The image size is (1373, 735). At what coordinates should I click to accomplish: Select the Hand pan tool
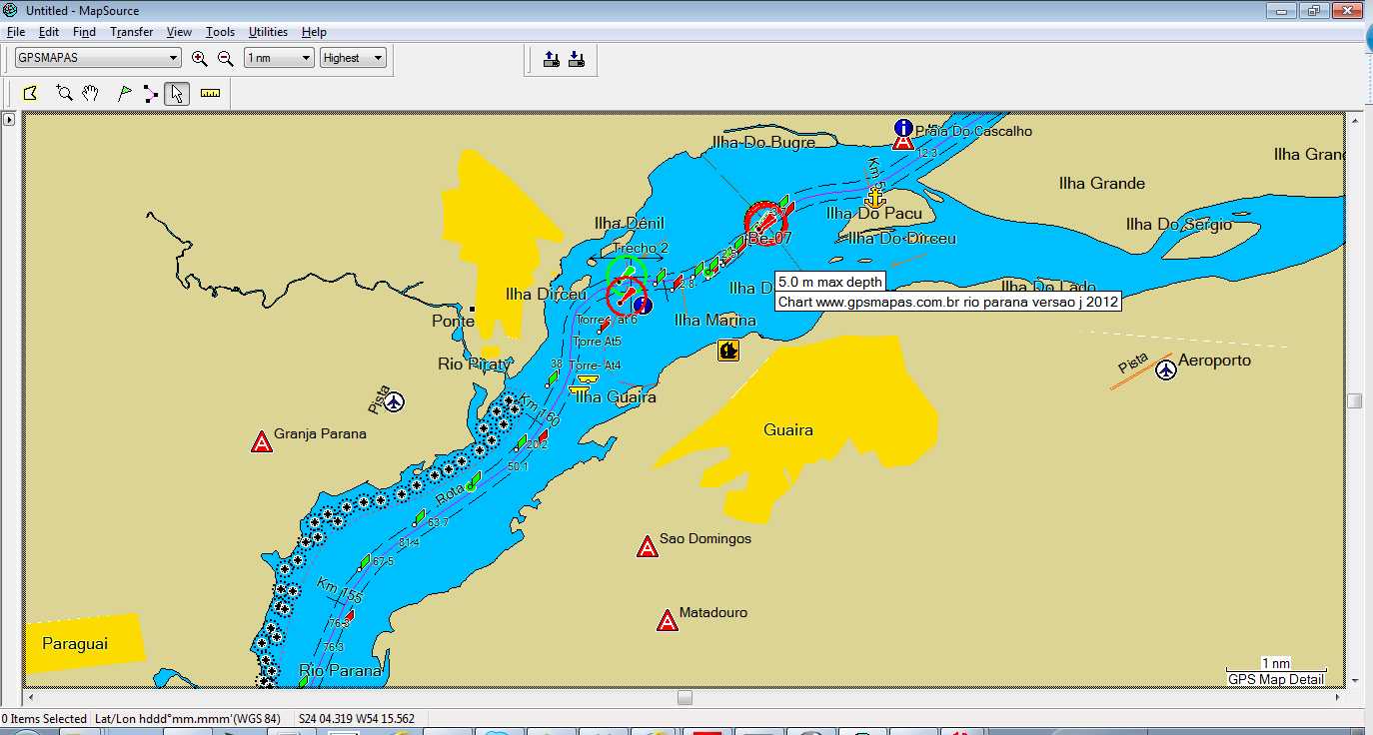tap(91, 94)
